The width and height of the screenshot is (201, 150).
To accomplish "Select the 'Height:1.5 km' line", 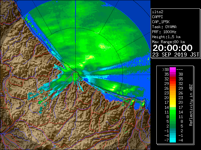I will click(166, 37).
